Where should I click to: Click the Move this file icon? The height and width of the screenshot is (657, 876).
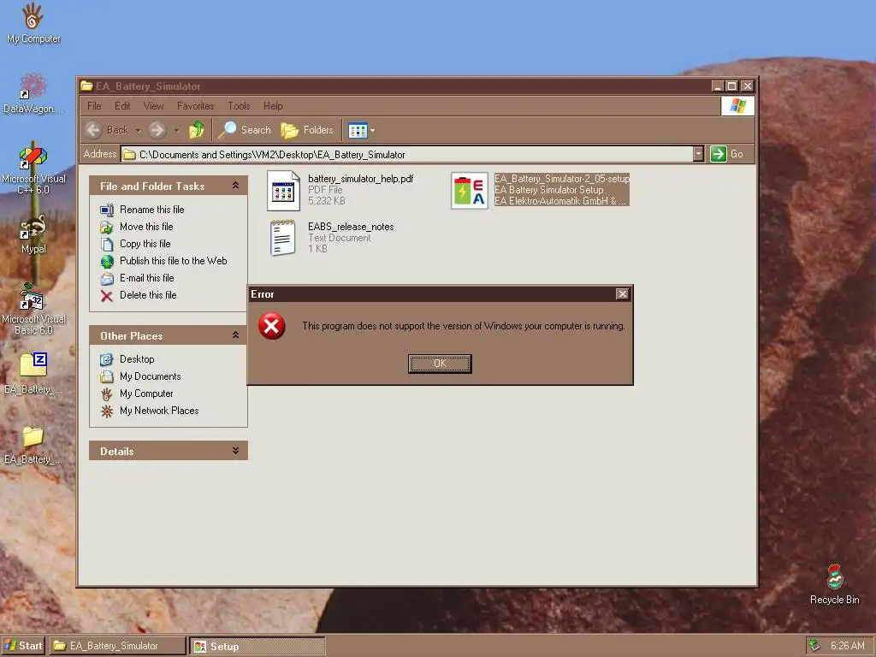pyautogui.click(x=107, y=227)
